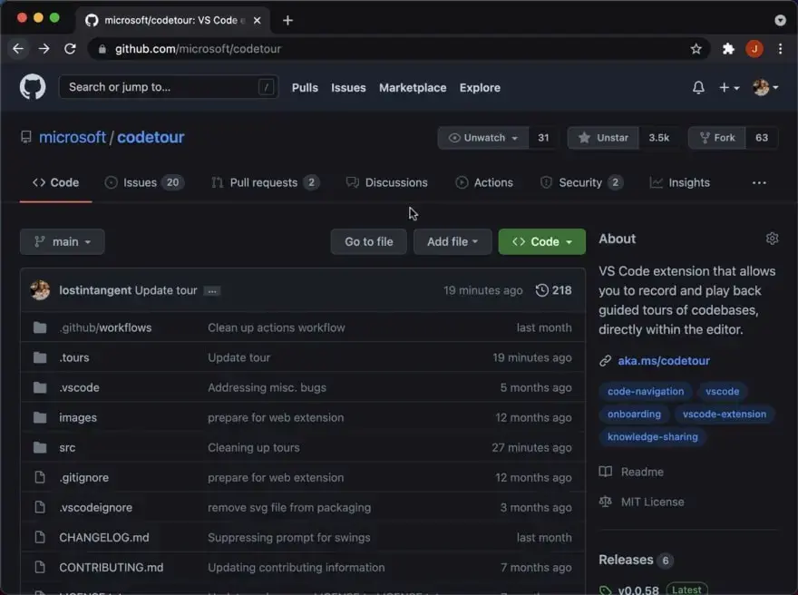Viewport: 798px width, 595px height.
Task: Click the browser address bar
Action: [x=398, y=49]
